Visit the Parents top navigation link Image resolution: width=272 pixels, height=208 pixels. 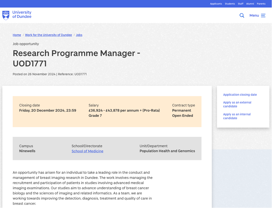pos(261,4)
